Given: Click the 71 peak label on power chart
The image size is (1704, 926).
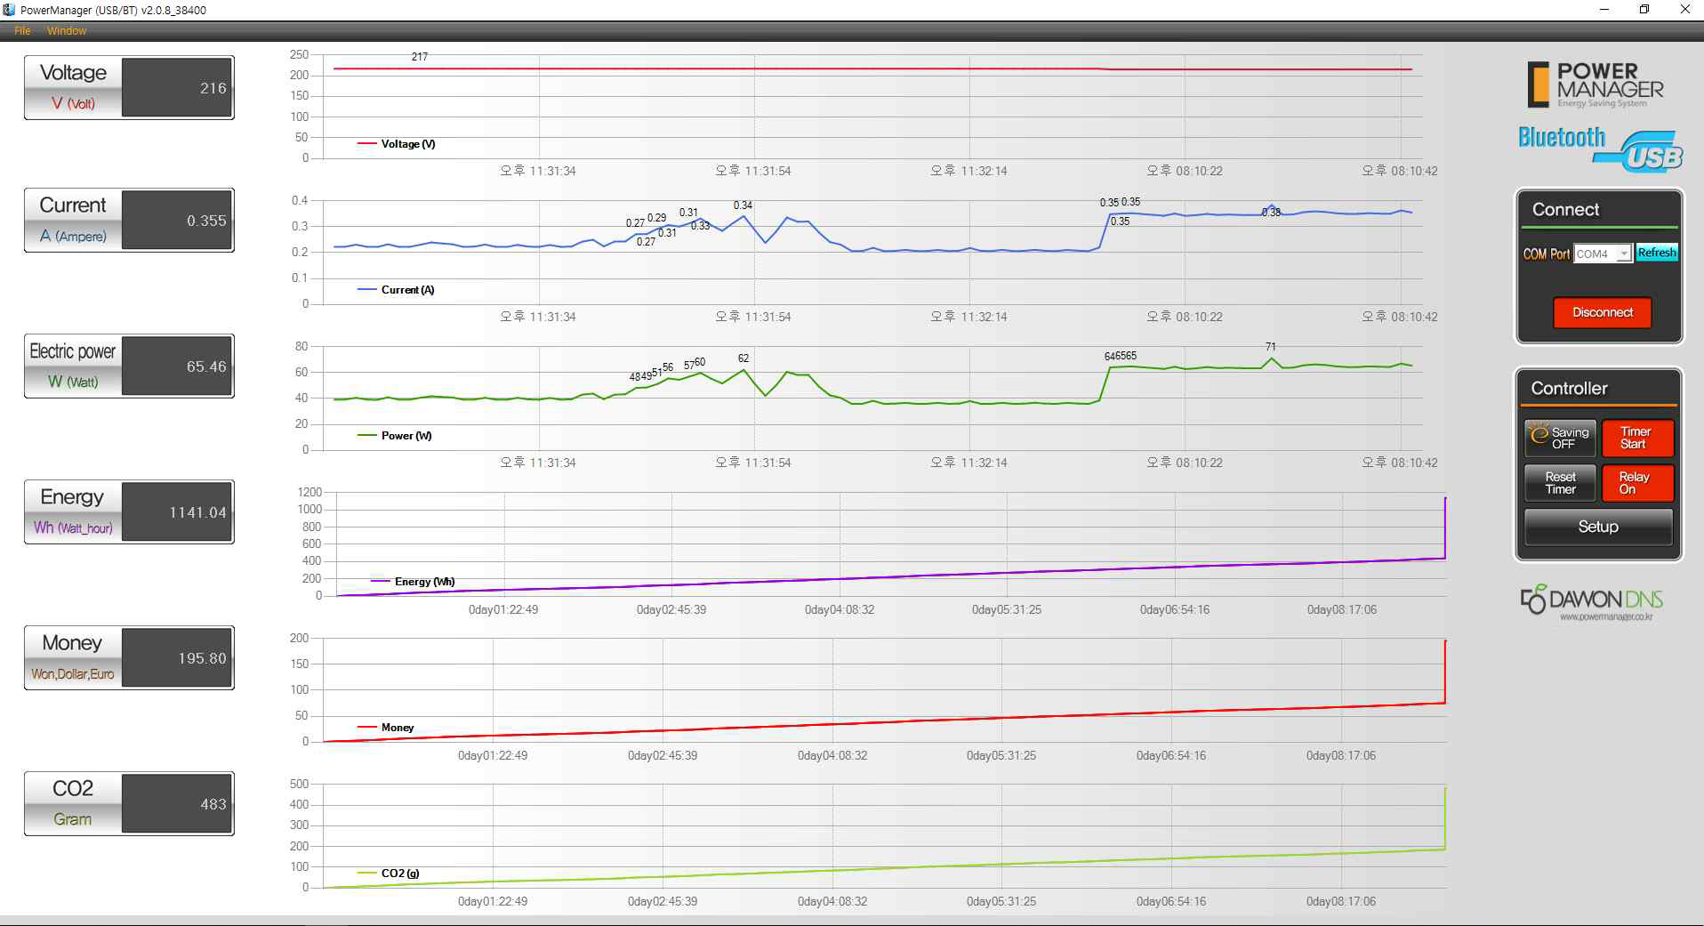Looking at the screenshot, I should pyautogui.click(x=1271, y=347).
